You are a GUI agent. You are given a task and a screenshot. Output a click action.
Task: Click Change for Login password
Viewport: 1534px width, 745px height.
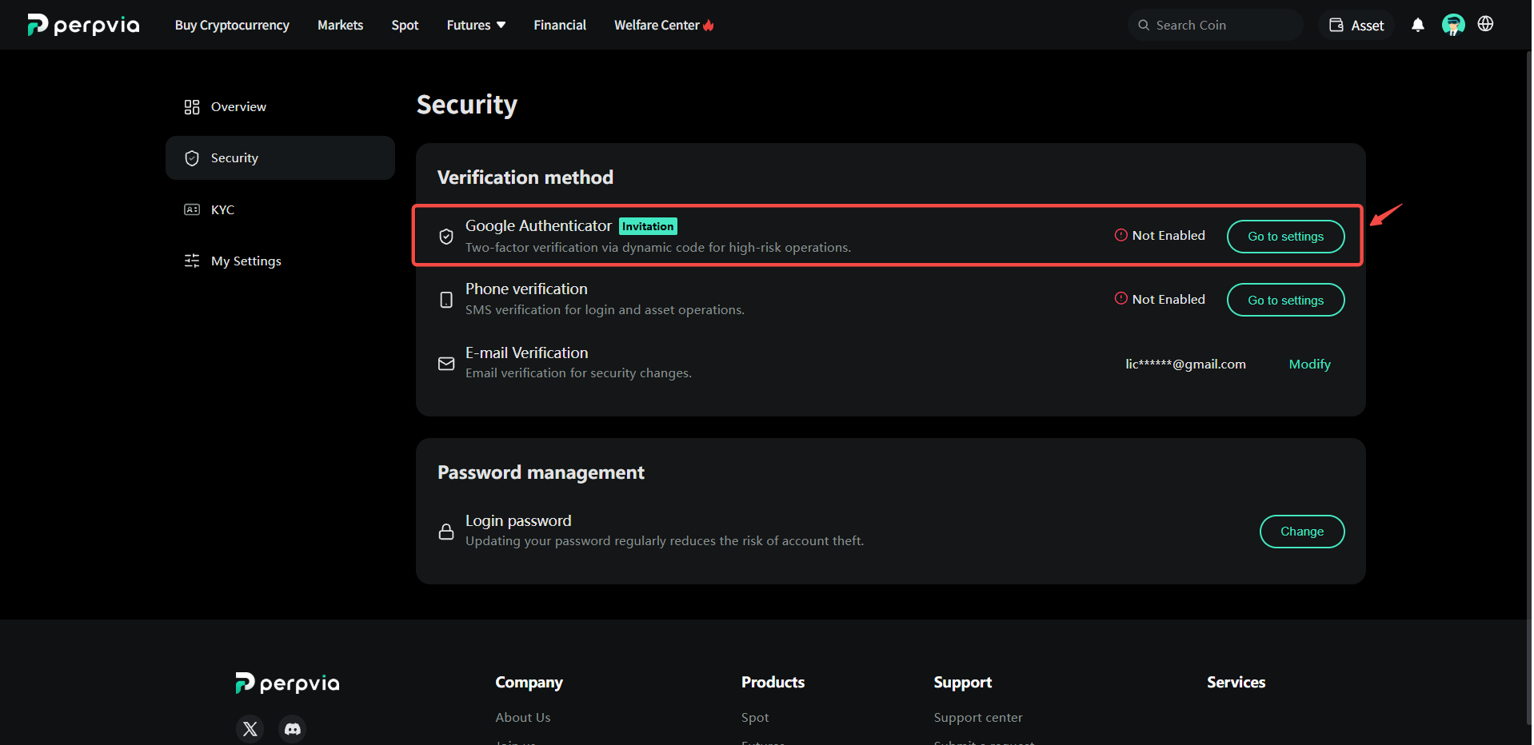1301,532
